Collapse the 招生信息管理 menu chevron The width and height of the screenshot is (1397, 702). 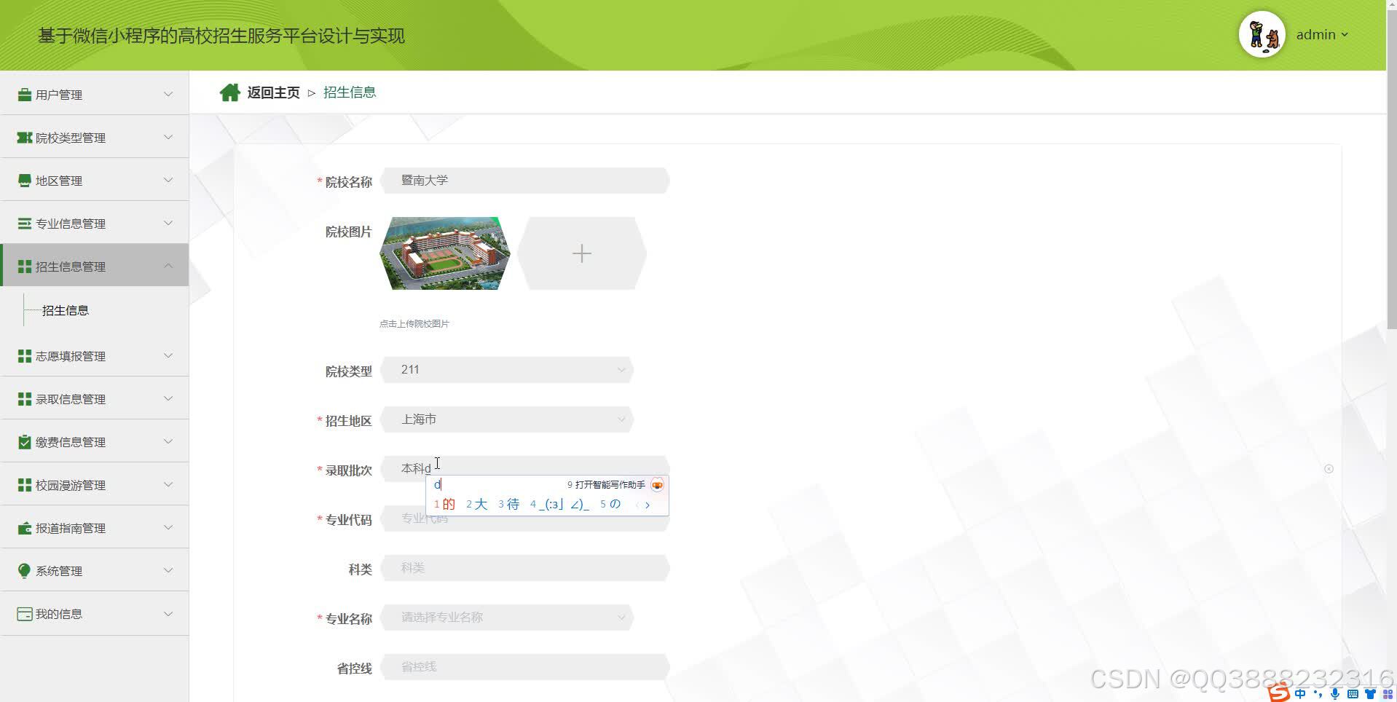tap(168, 266)
